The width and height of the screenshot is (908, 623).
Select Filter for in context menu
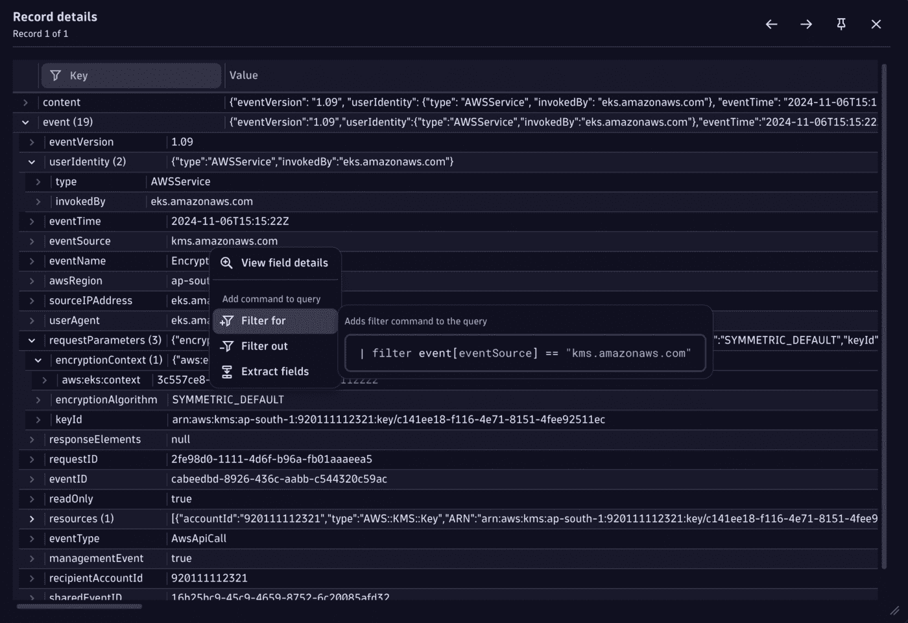point(275,321)
